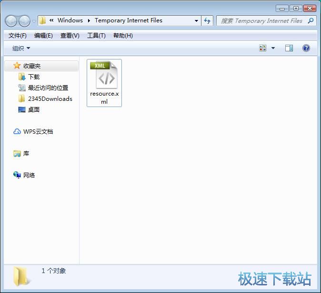Open recent pages dropdown beside navigation arrows
This screenshot has height=293, width=321.
tap(34, 21)
